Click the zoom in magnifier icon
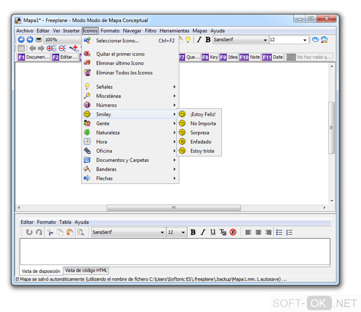This screenshot has height=312, width=361. [51, 48]
